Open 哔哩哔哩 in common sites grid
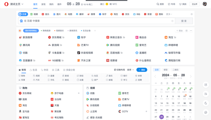The image size is (211, 120). pos(171,45)
